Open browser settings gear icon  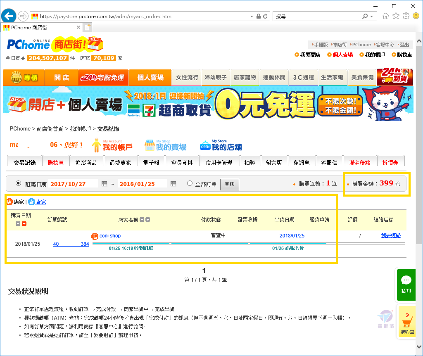pyautogui.click(x=406, y=16)
